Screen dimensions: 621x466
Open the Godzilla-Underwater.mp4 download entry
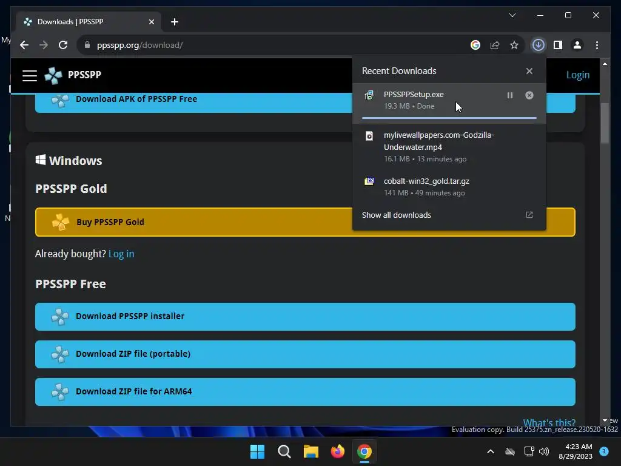click(x=449, y=147)
